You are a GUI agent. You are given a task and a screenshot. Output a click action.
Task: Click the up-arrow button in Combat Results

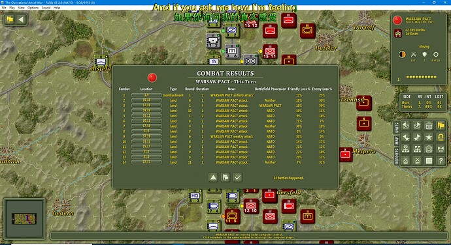pyautogui.click(x=213, y=177)
